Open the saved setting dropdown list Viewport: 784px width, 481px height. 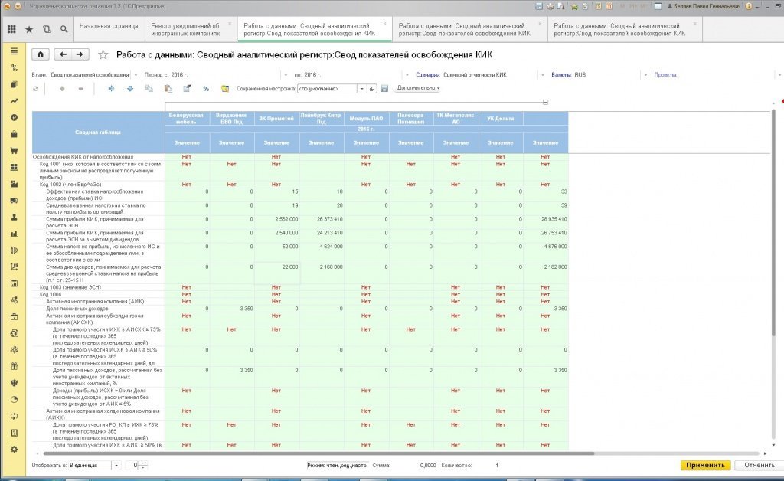click(362, 89)
